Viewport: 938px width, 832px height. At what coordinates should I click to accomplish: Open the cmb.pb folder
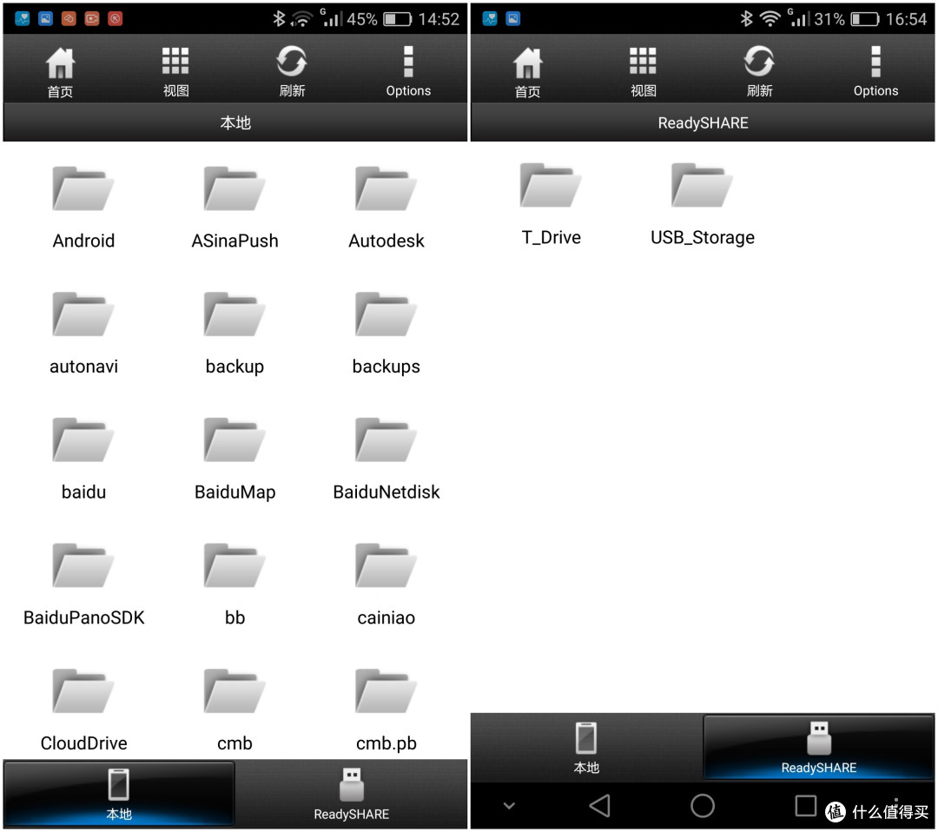386,710
